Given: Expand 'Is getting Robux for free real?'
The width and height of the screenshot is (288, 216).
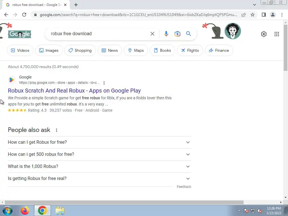Looking at the screenshot, I should tap(100, 179).
